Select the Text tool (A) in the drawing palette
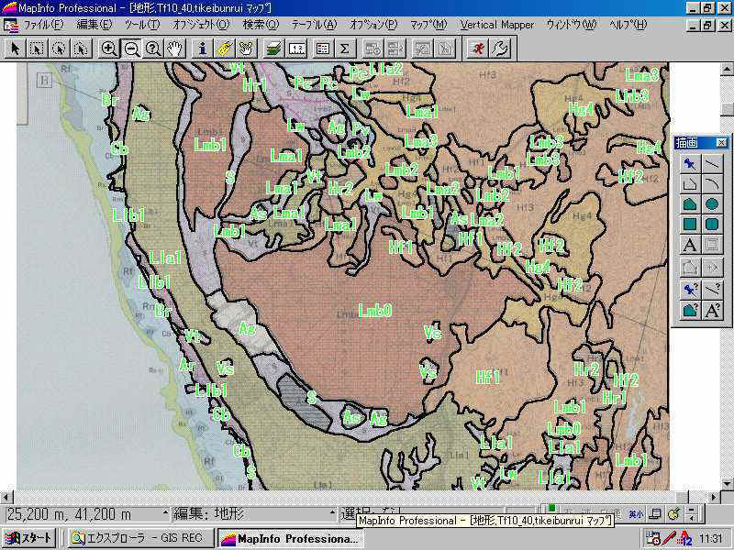The width and height of the screenshot is (734, 550). [x=689, y=244]
